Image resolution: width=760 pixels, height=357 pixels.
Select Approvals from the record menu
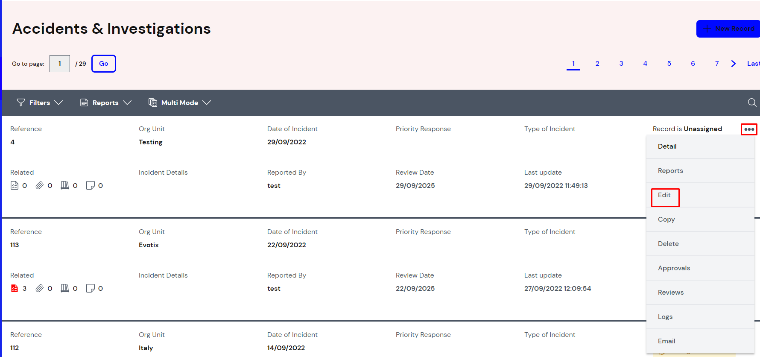click(x=674, y=268)
